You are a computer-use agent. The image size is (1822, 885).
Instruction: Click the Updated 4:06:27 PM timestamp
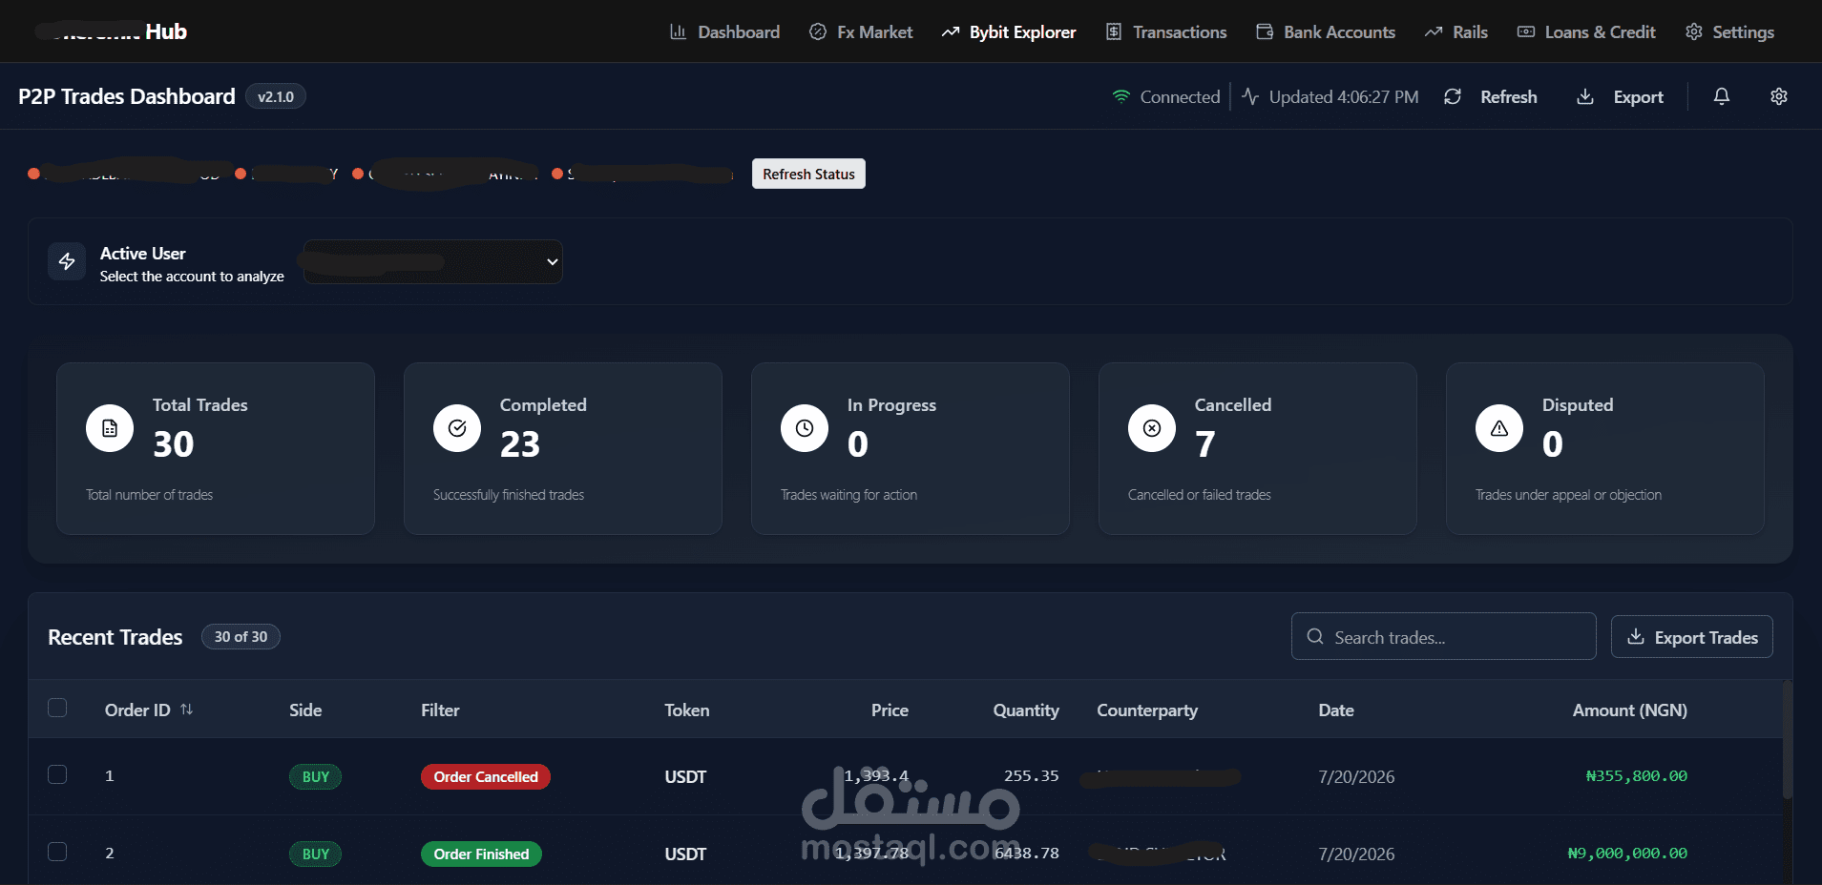[1344, 96]
